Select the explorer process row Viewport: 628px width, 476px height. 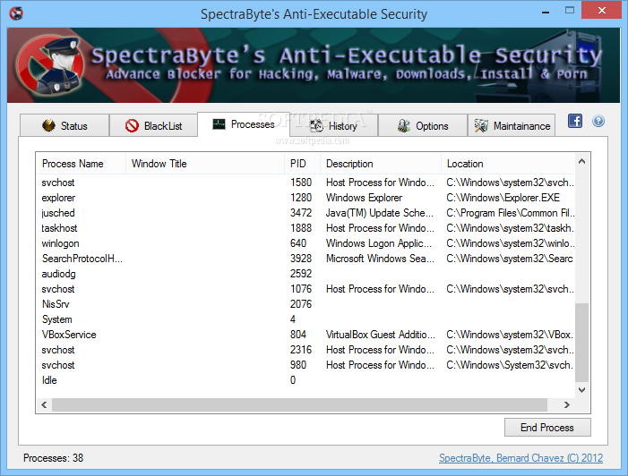pos(305,198)
